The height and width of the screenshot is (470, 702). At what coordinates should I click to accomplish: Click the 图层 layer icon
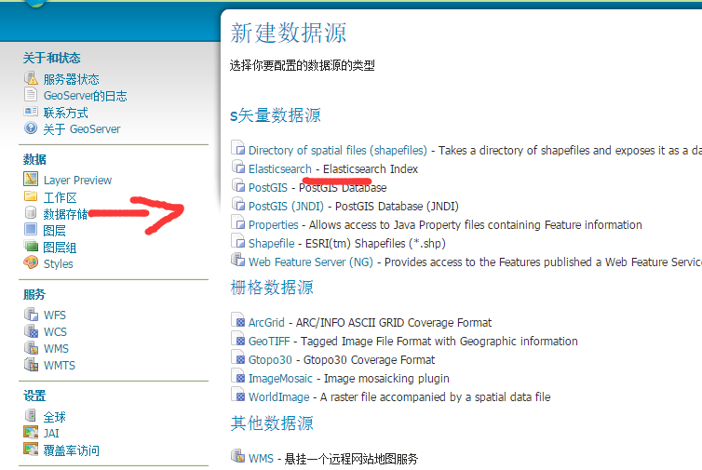[x=31, y=229]
